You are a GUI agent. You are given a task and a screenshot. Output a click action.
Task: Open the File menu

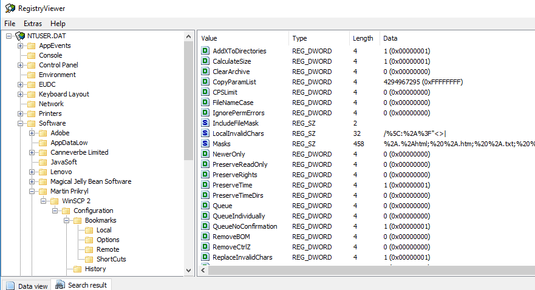pyautogui.click(x=10, y=24)
